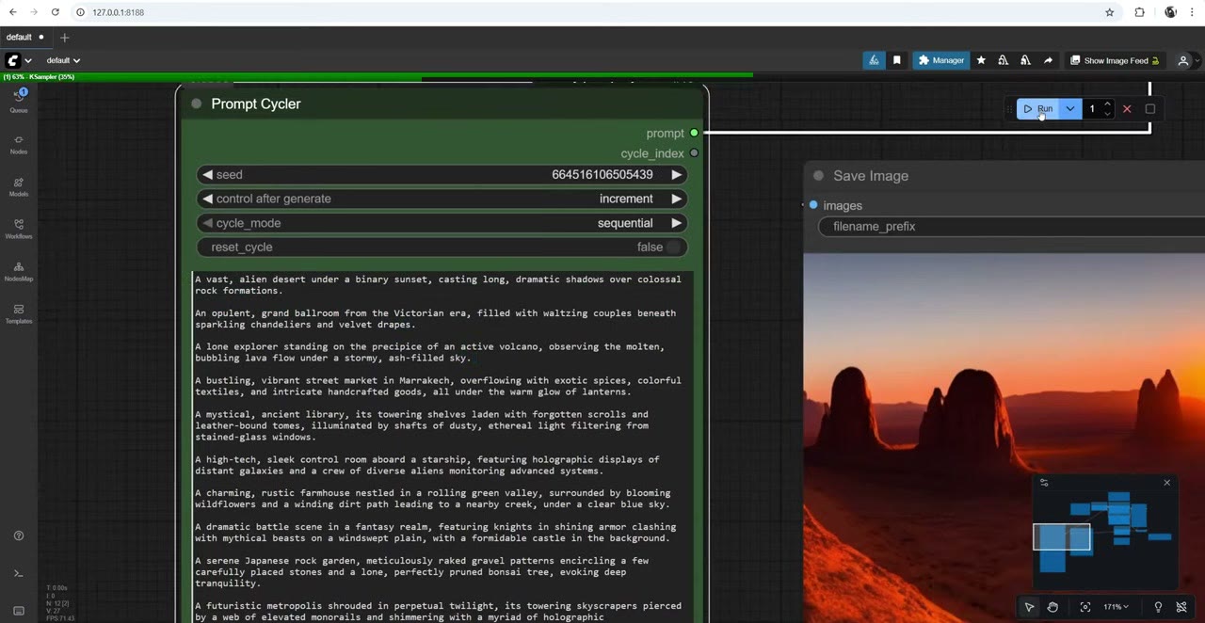
Task: Collapse the Prompt Cycler node dot
Action: (x=196, y=104)
